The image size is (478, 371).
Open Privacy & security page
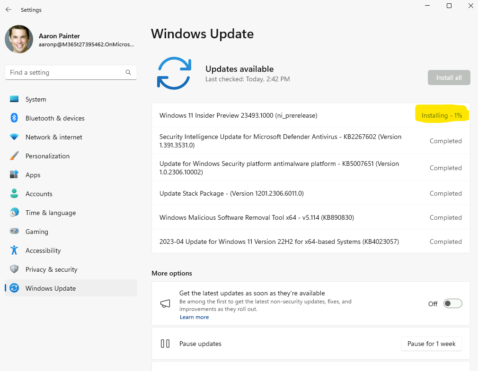(x=71, y=269)
